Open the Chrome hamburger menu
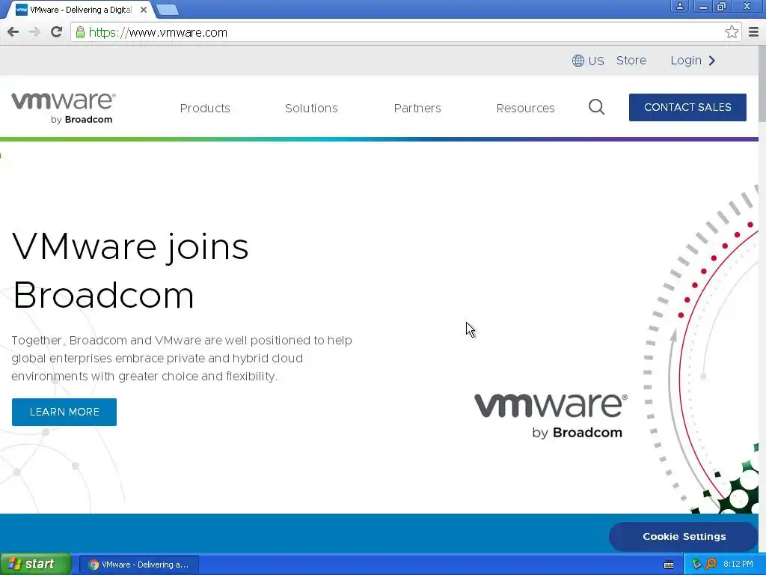The height and width of the screenshot is (575, 766). click(754, 32)
